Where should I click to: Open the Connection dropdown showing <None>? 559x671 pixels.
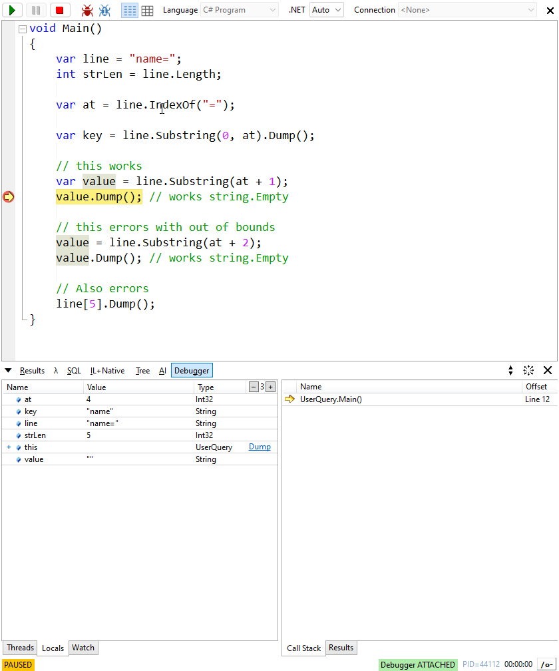[467, 10]
